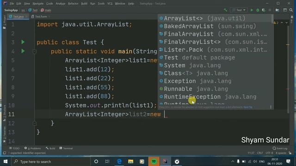Choose RuntimeException java.lang suggestion
This screenshot has width=296, height=166.
(x=215, y=97)
